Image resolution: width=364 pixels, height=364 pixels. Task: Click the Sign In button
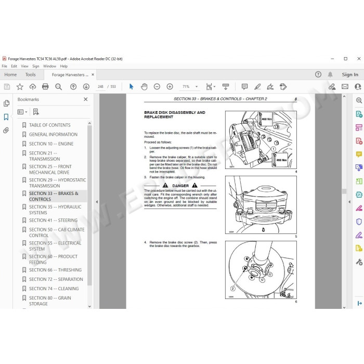pos(350,74)
